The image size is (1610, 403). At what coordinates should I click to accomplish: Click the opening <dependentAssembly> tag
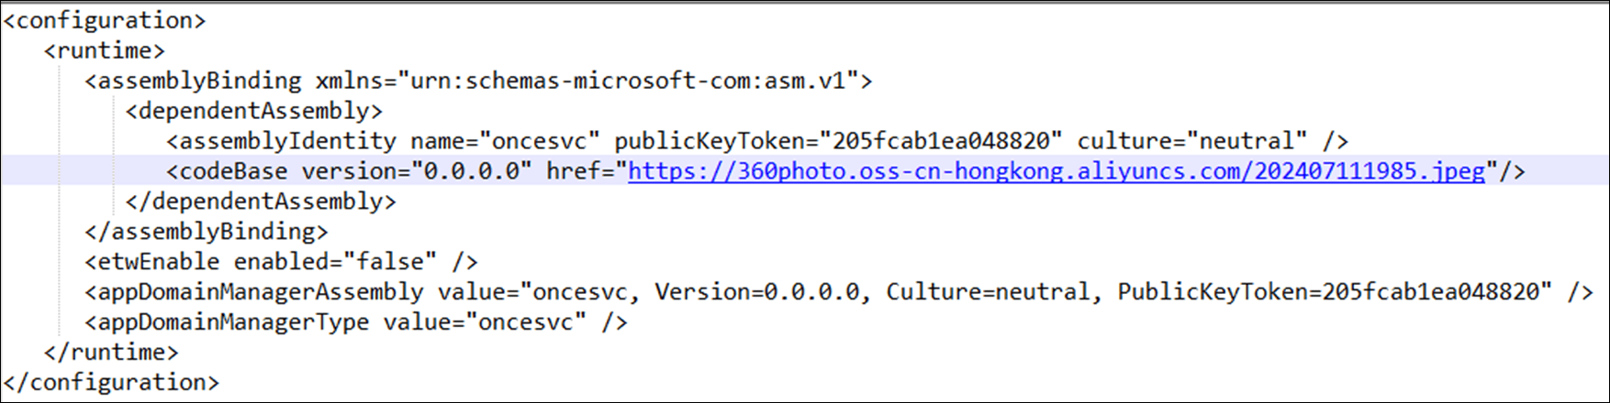tap(254, 111)
